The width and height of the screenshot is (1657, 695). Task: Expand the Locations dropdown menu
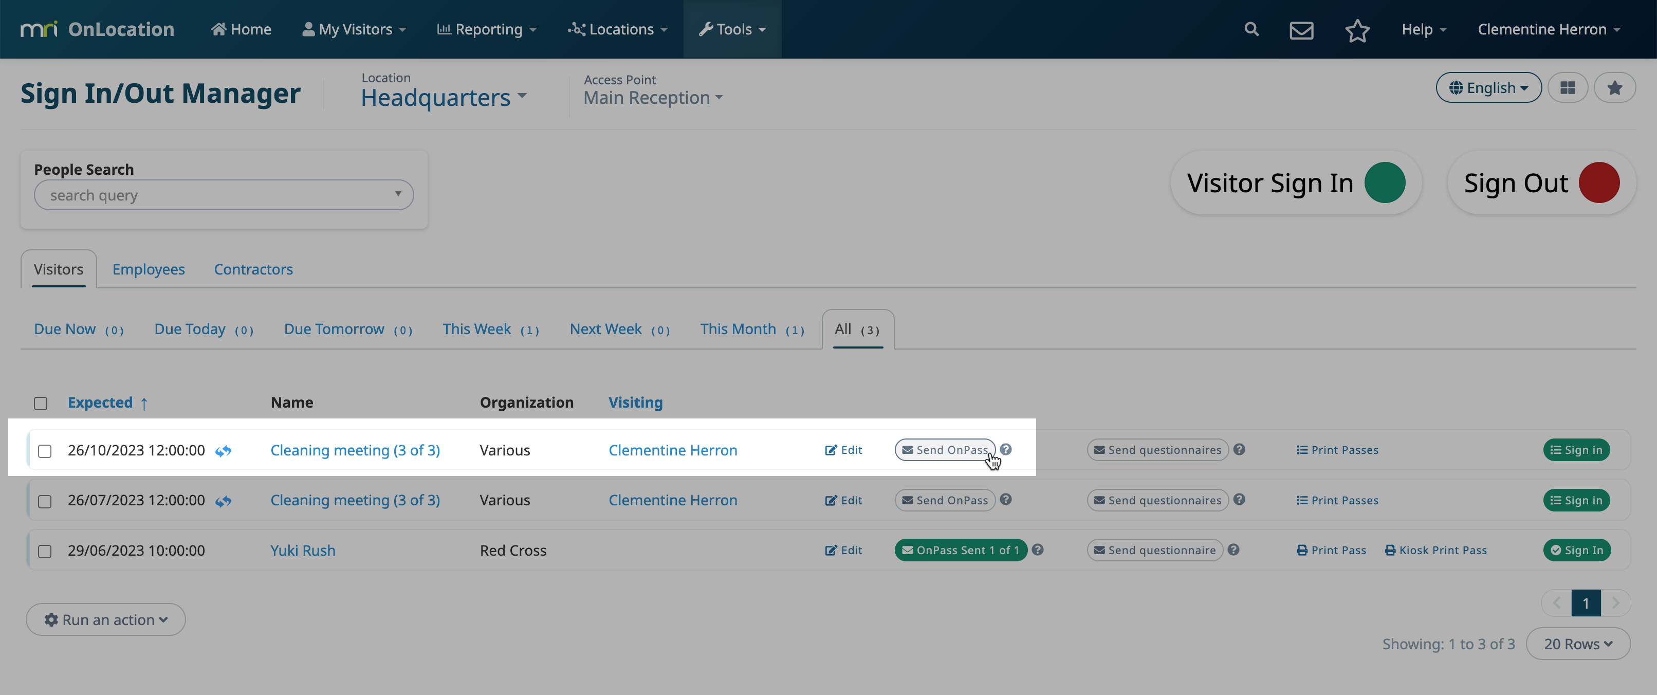(x=617, y=29)
